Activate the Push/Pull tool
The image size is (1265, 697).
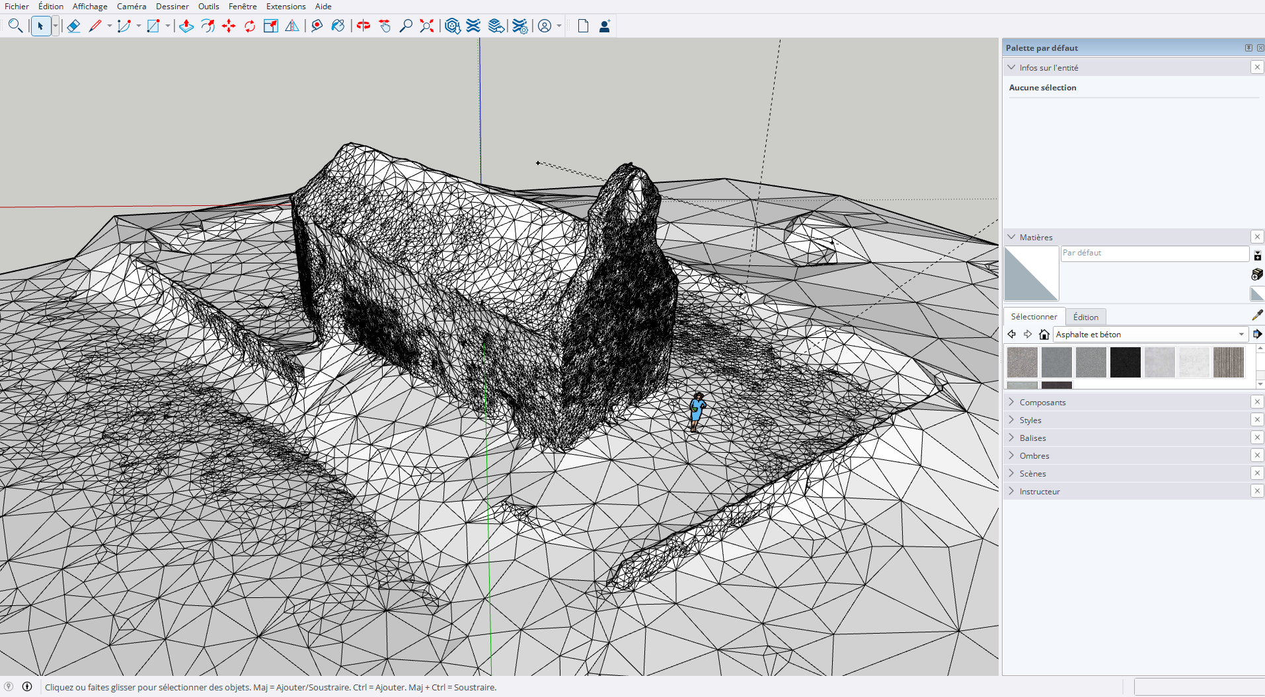186,26
